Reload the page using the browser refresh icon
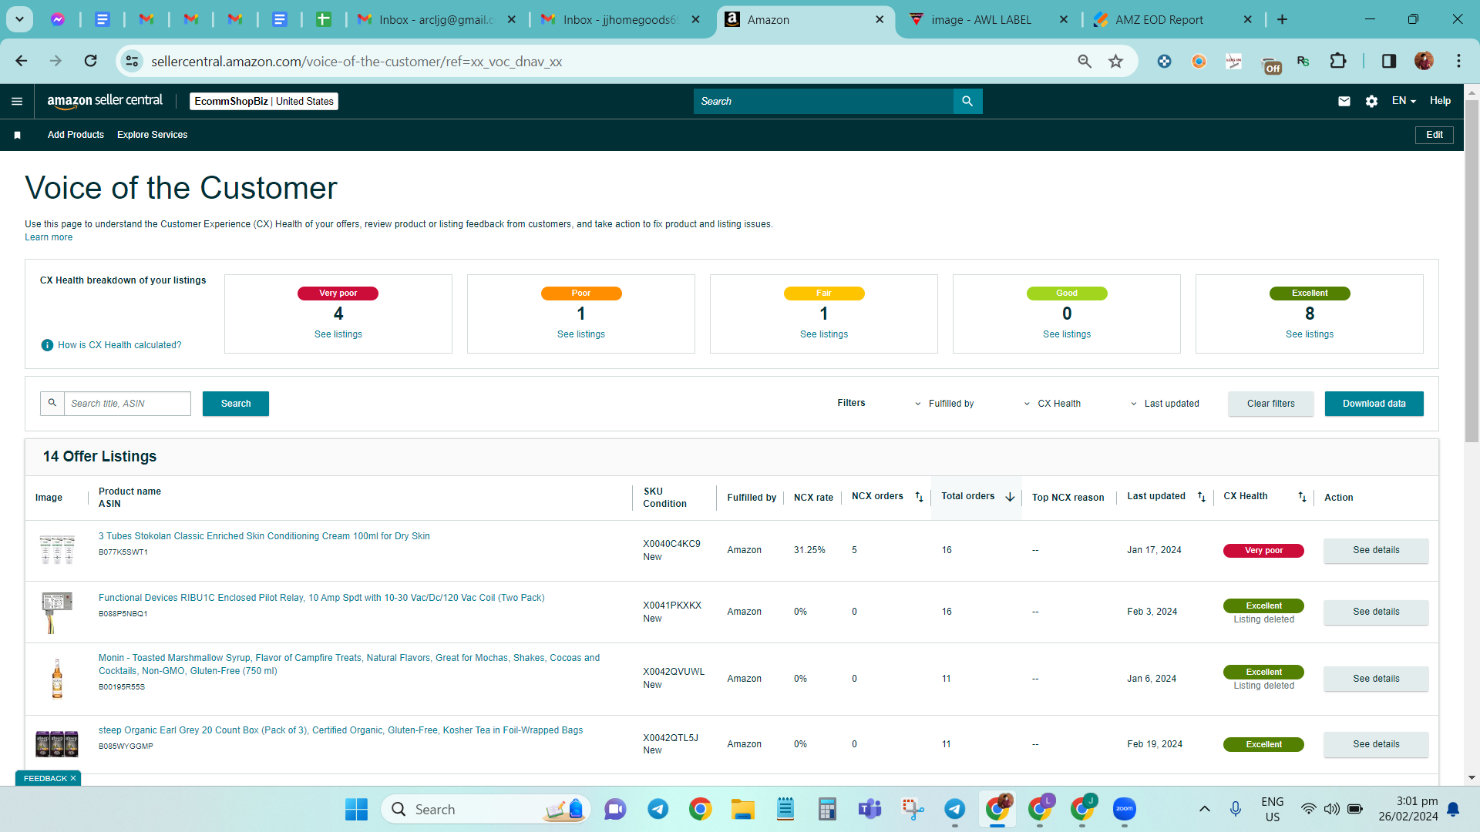The image size is (1480, 832). tap(91, 61)
